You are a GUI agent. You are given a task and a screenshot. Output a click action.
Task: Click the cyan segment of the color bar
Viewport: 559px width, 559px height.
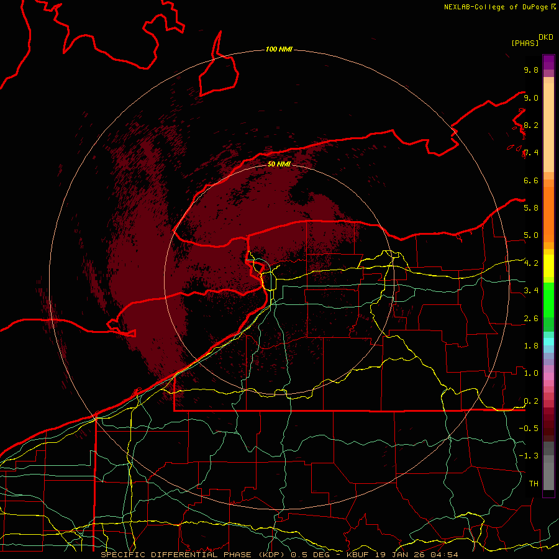click(548, 341)
